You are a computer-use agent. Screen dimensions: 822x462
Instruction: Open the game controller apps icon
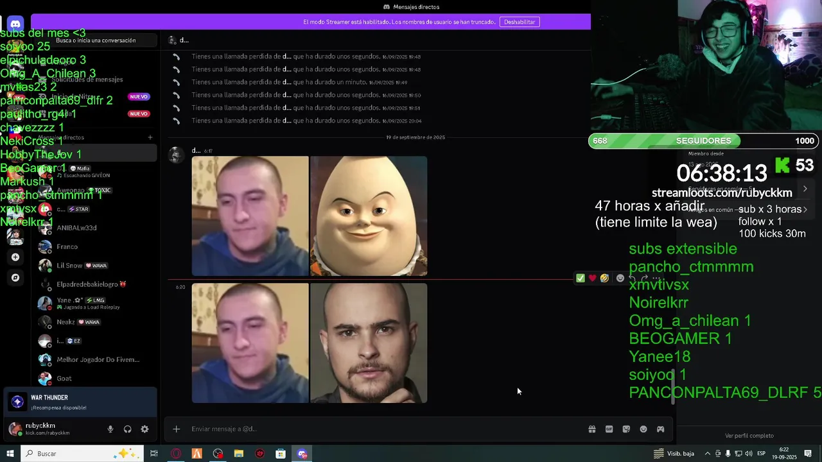tap(660, 429)
